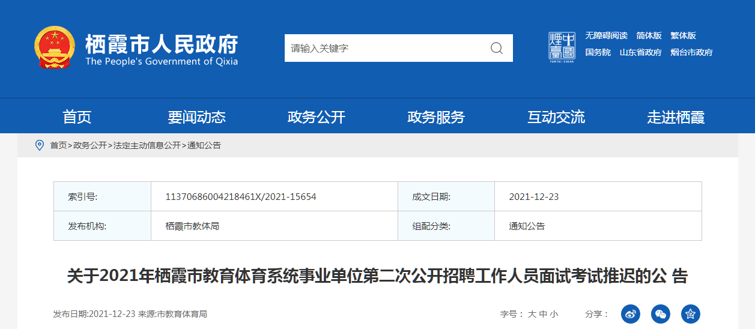The height and width of the screenshot is (329, 755).
Task: Click the 通知公告 classification table cell
Action: [x=598, y=226]
